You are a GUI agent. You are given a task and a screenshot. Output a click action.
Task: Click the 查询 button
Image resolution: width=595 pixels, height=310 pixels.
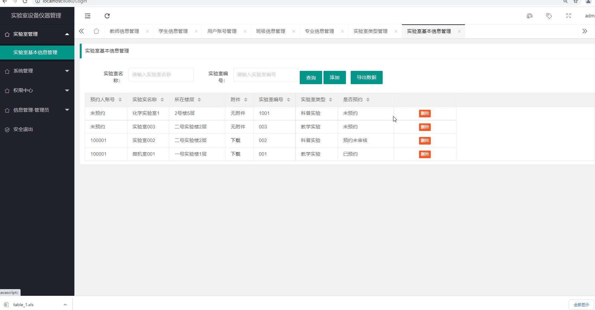(311, 77)
